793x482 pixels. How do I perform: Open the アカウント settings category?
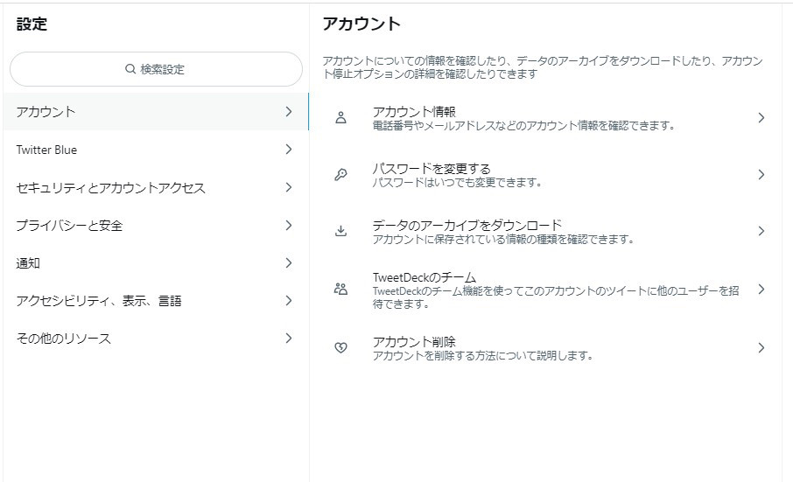pyautogui.click(x=156, y=112)
